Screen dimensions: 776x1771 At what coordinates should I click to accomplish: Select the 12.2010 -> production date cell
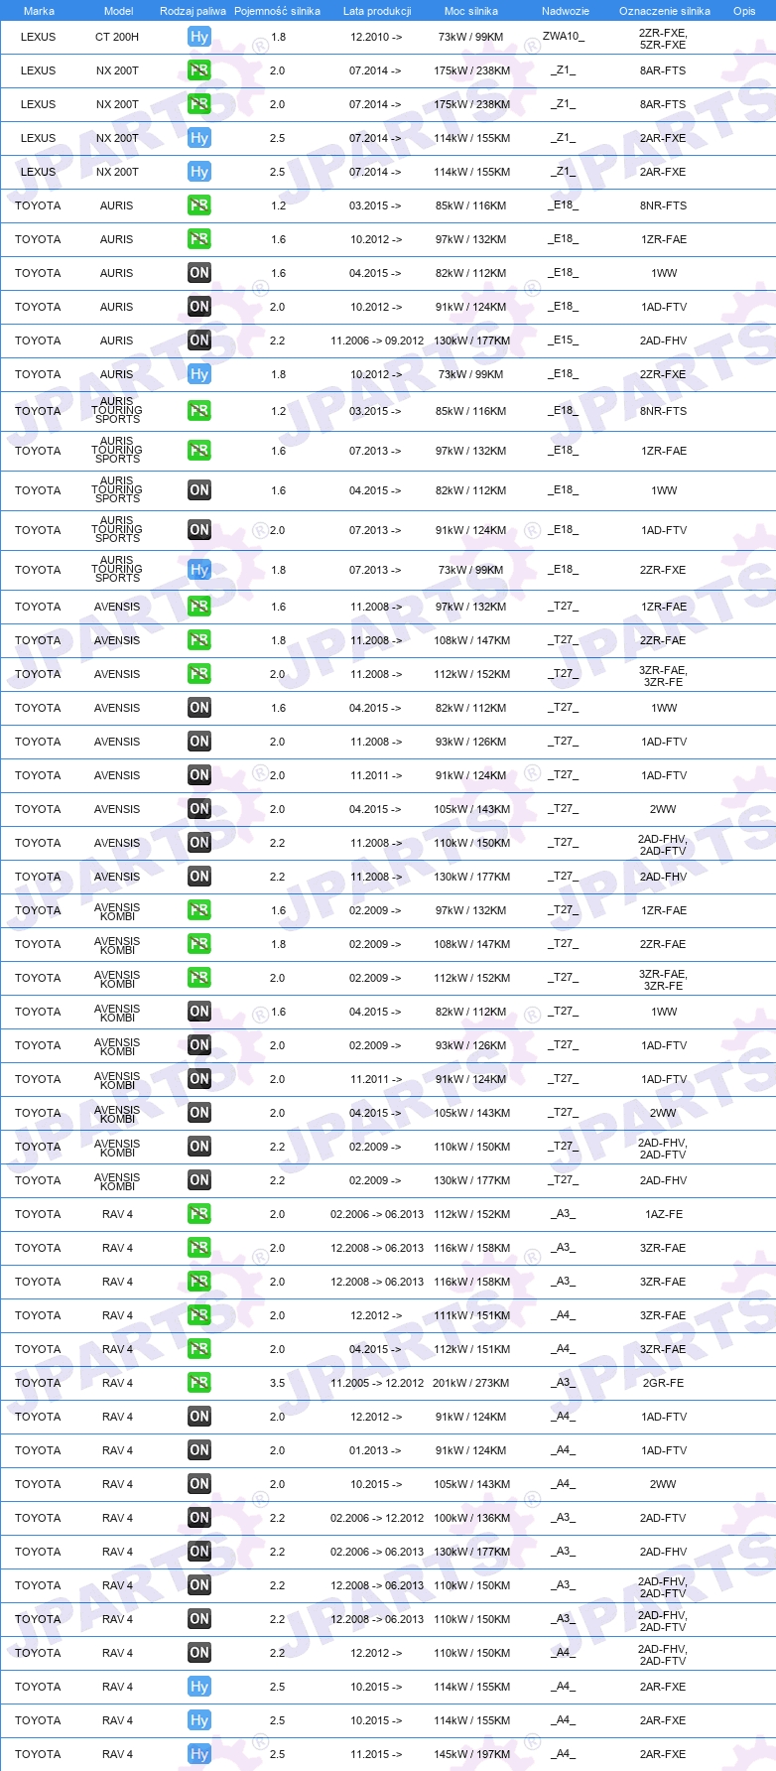coord(376,37)
